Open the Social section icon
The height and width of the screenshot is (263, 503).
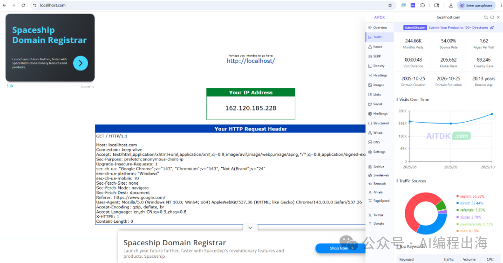coord(370,104)
